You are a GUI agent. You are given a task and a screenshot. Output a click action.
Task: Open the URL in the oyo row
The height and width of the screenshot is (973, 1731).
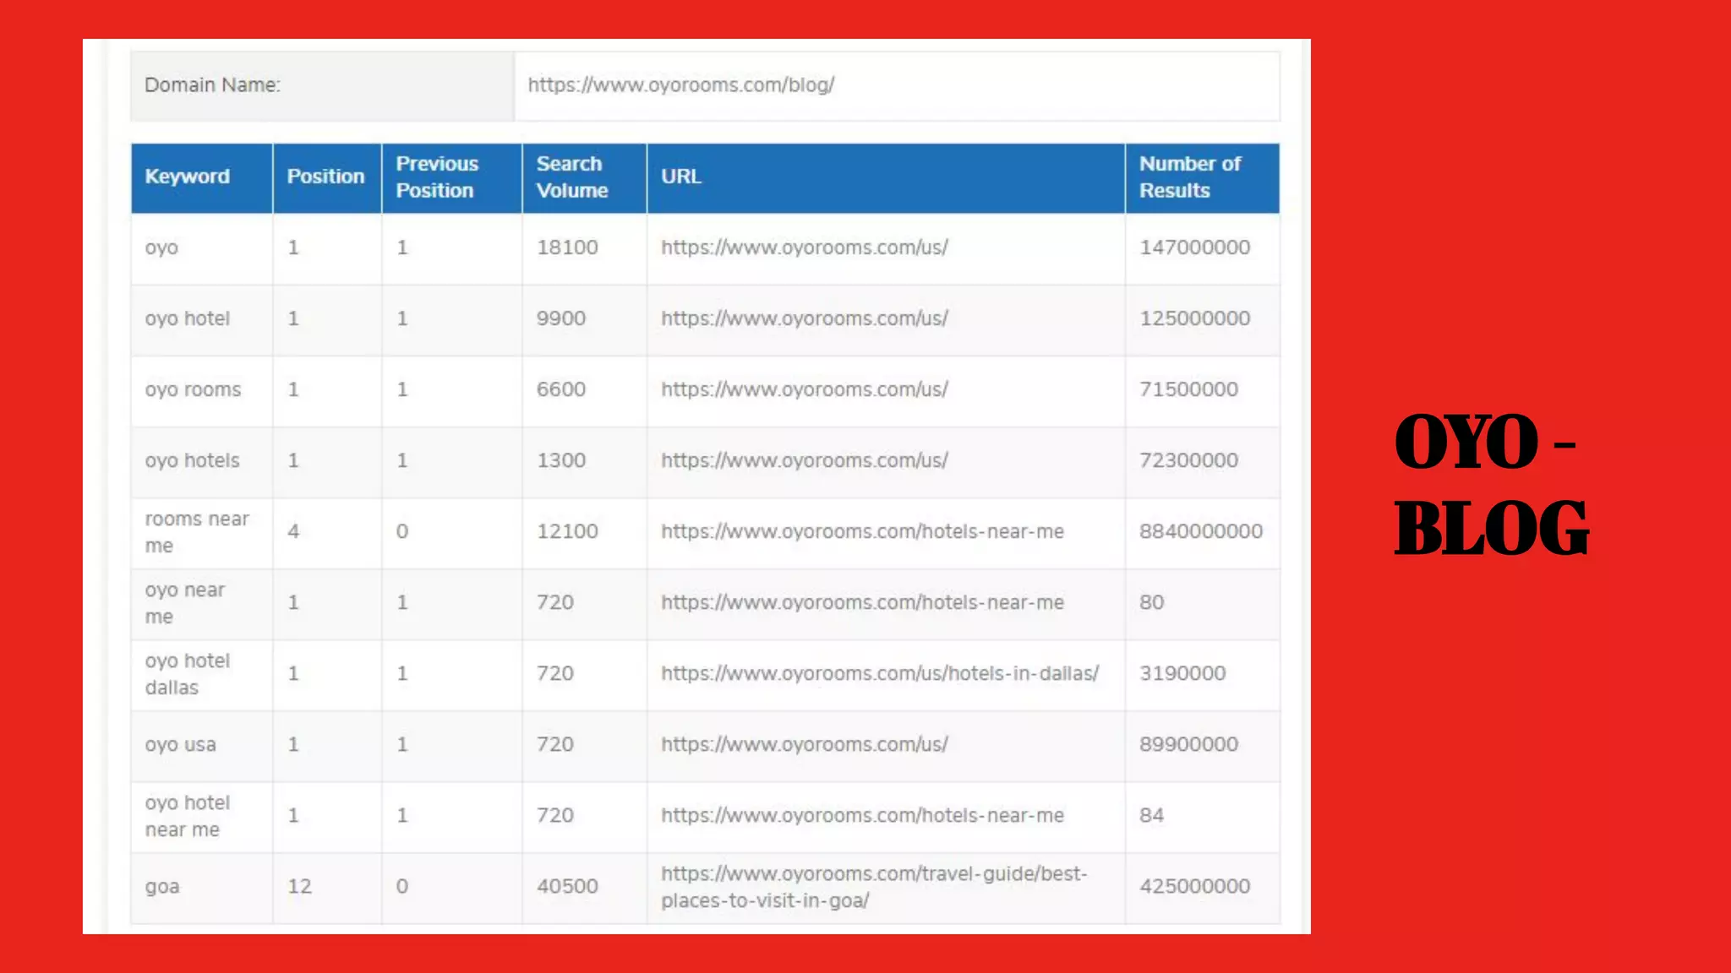coord(804,247)
